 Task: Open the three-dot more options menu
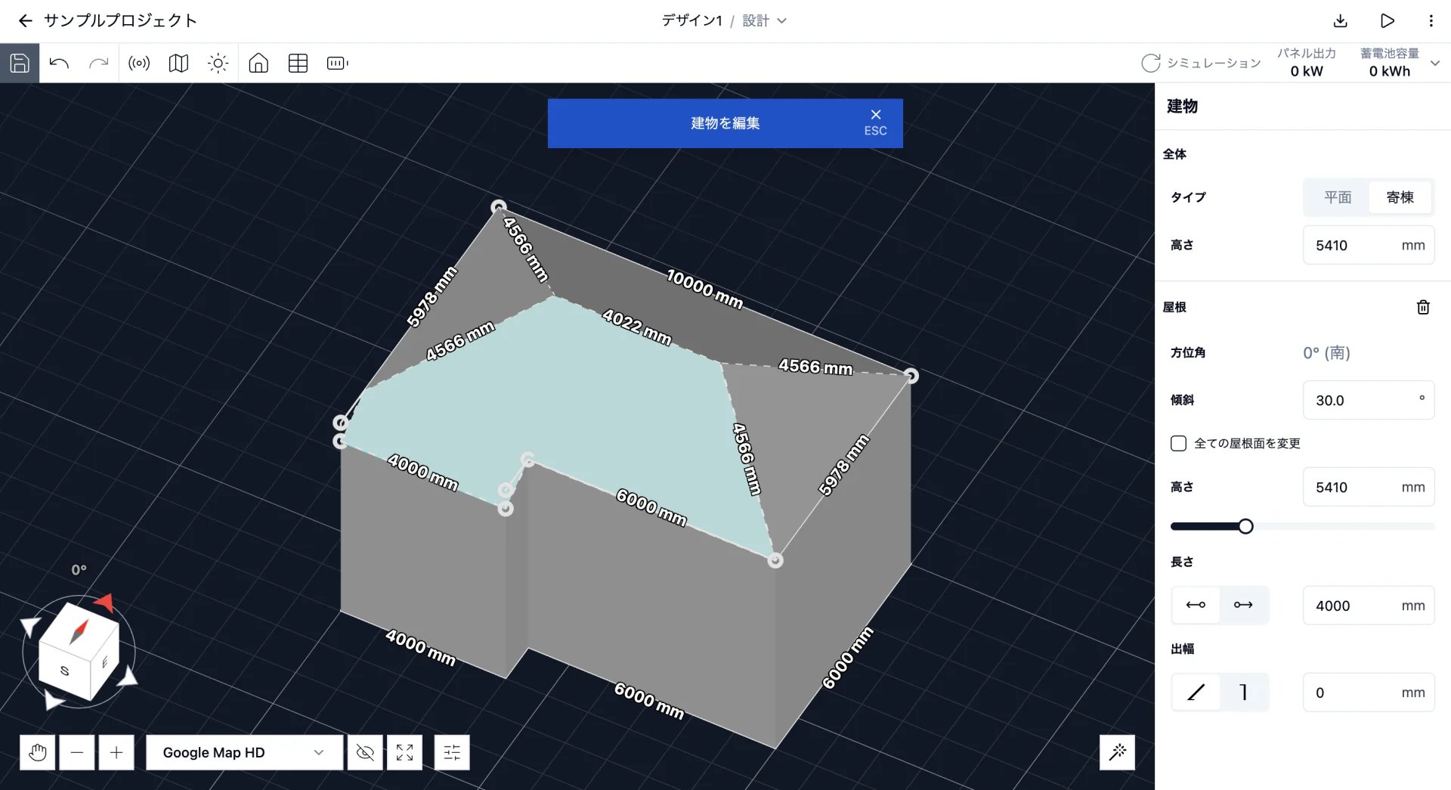[1431, 20]
